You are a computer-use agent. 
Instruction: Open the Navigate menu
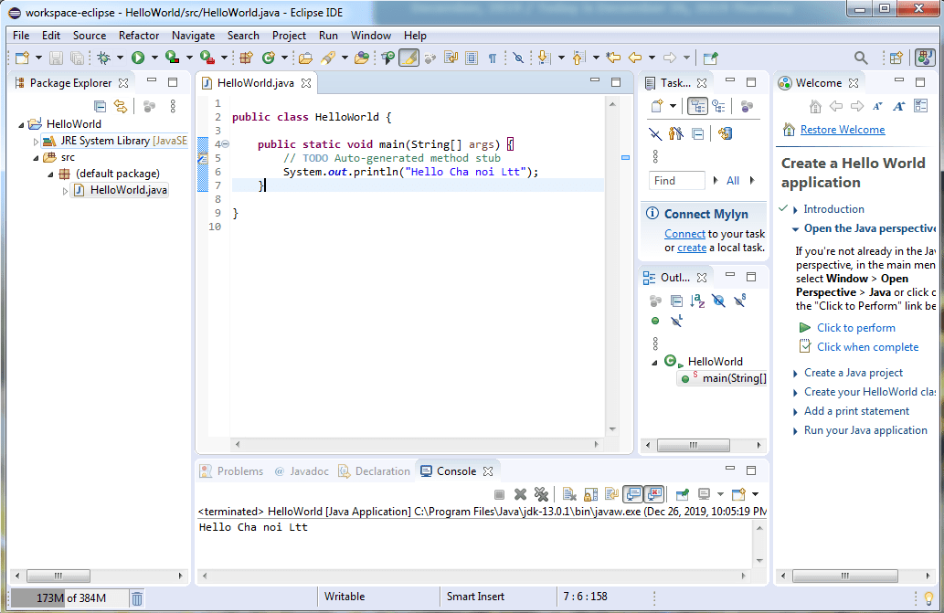point(193,36)
